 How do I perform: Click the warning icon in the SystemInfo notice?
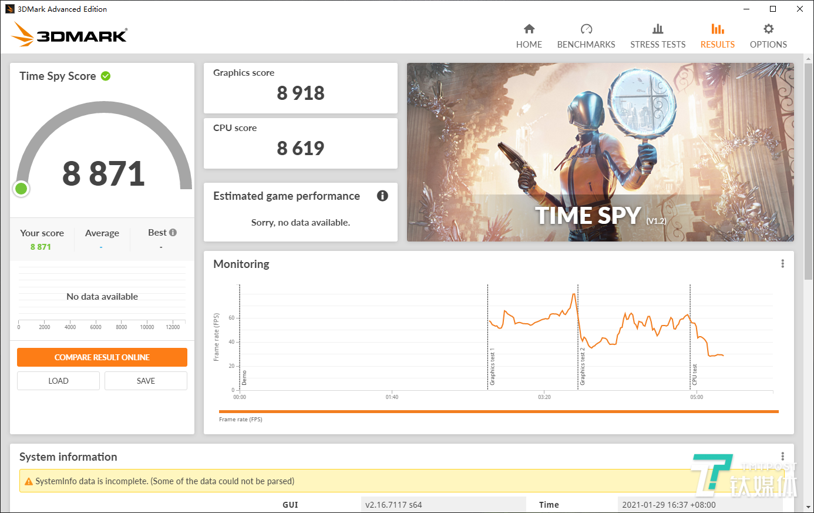(x=28, y=481)
